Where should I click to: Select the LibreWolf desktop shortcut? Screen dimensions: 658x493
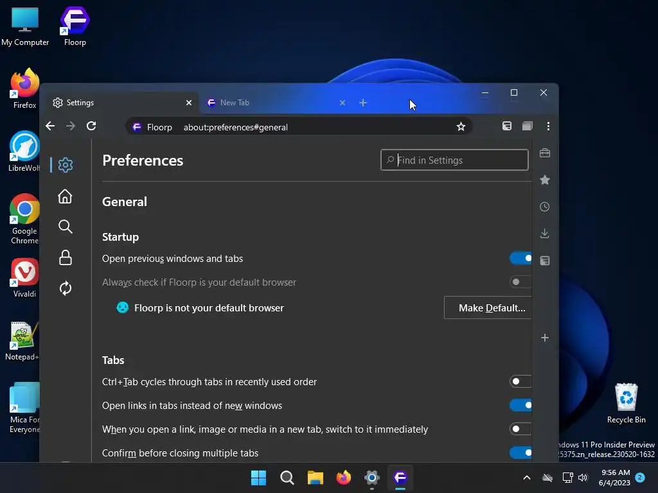[x=25, y=151]
